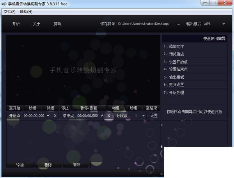Open the 关于 about item
The image size is (234, 178).
[x=36, y=24]
